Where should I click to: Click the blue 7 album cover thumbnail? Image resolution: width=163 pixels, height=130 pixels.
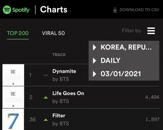tap(13, 119)
